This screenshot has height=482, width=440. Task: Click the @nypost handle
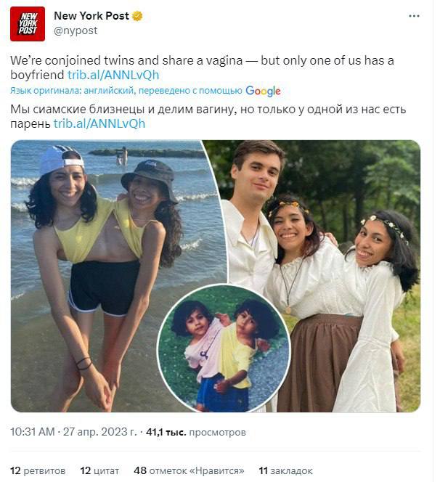point(76,30)
